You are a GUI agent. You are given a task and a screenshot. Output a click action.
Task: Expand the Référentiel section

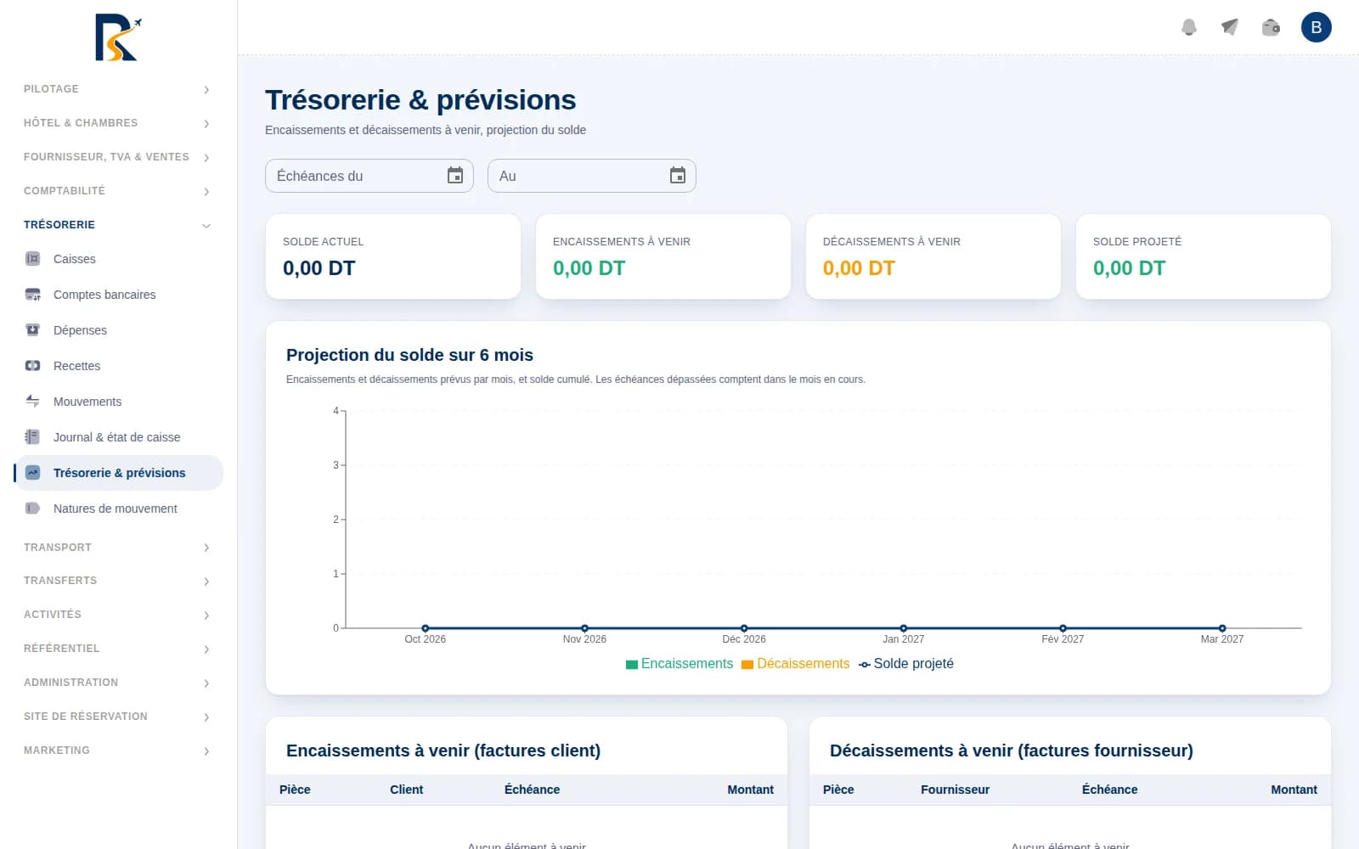(118, 649)
